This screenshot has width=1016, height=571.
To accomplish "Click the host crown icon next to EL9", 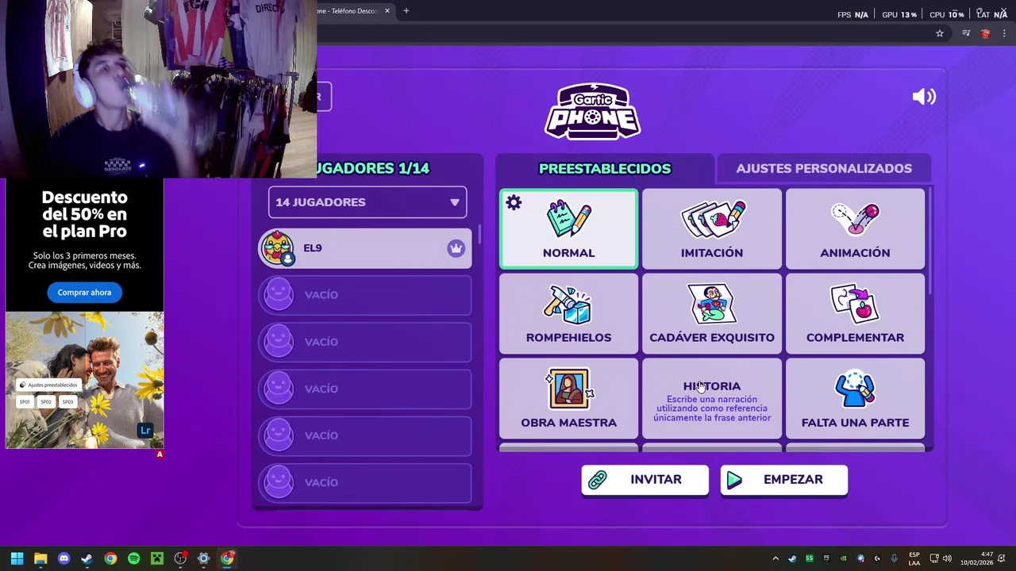I will 456,248.
